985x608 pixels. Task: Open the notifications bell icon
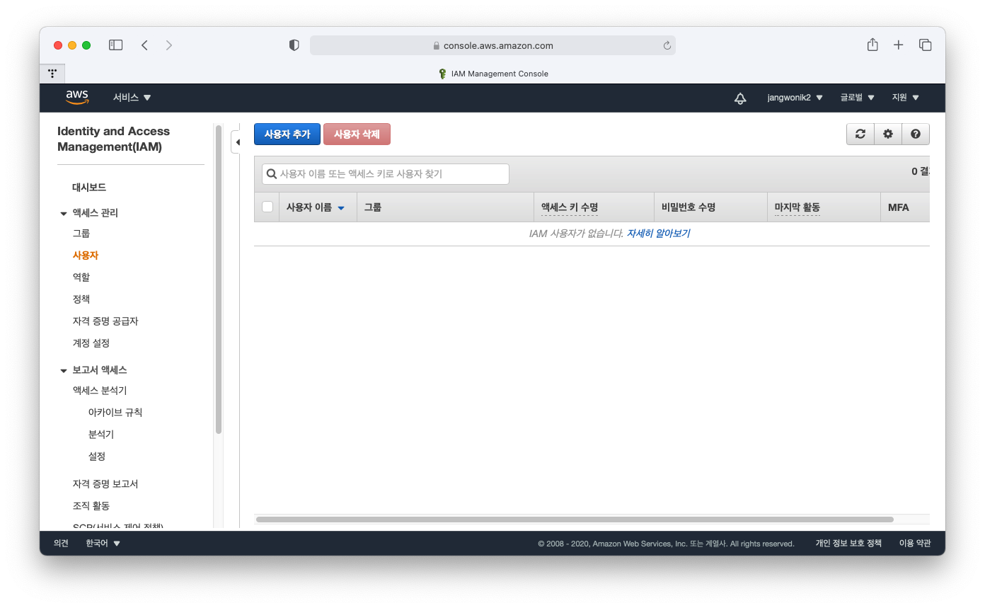pos(740,98)
